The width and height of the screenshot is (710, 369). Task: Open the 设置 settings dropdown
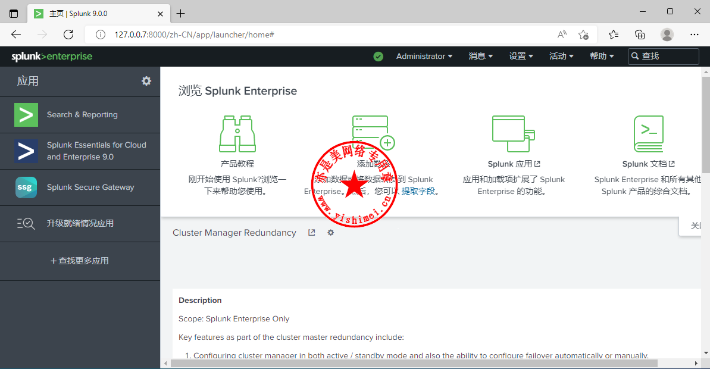click(521, 56)
